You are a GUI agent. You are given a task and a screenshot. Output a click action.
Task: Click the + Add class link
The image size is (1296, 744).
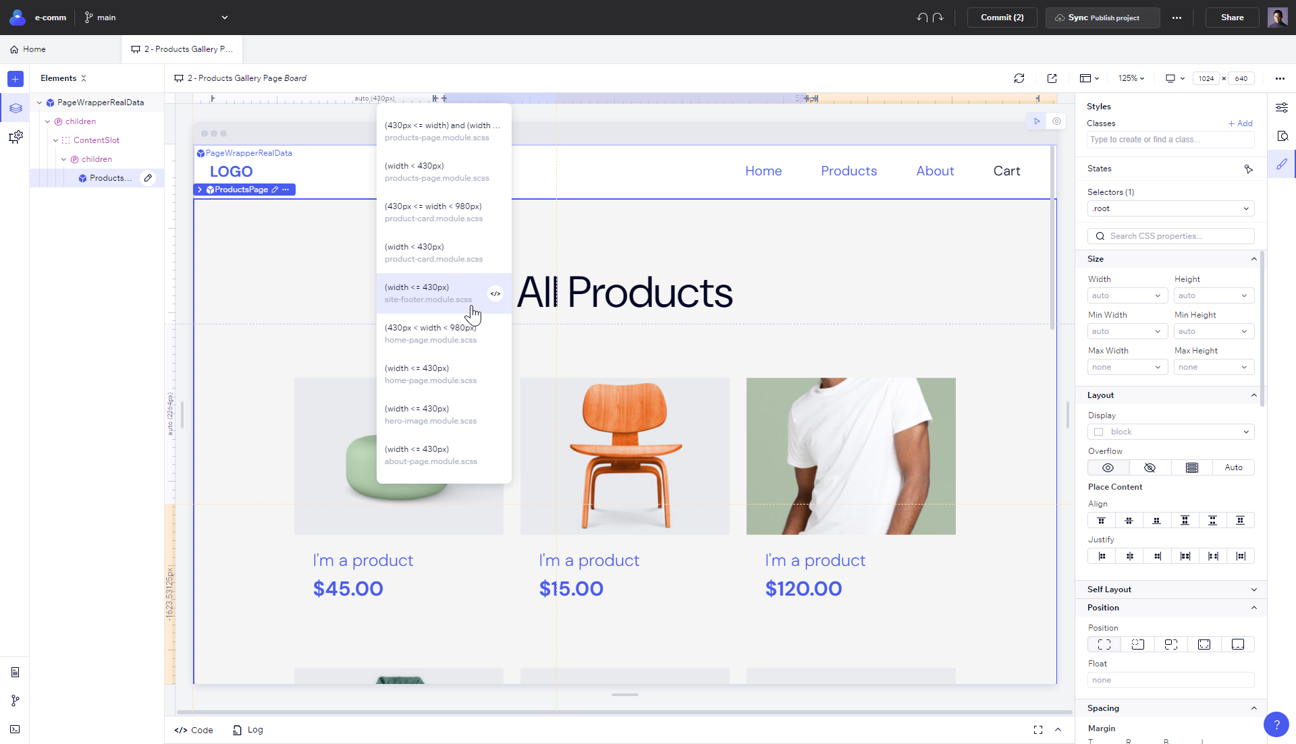pyautogui.click(x=1241, y=123)
